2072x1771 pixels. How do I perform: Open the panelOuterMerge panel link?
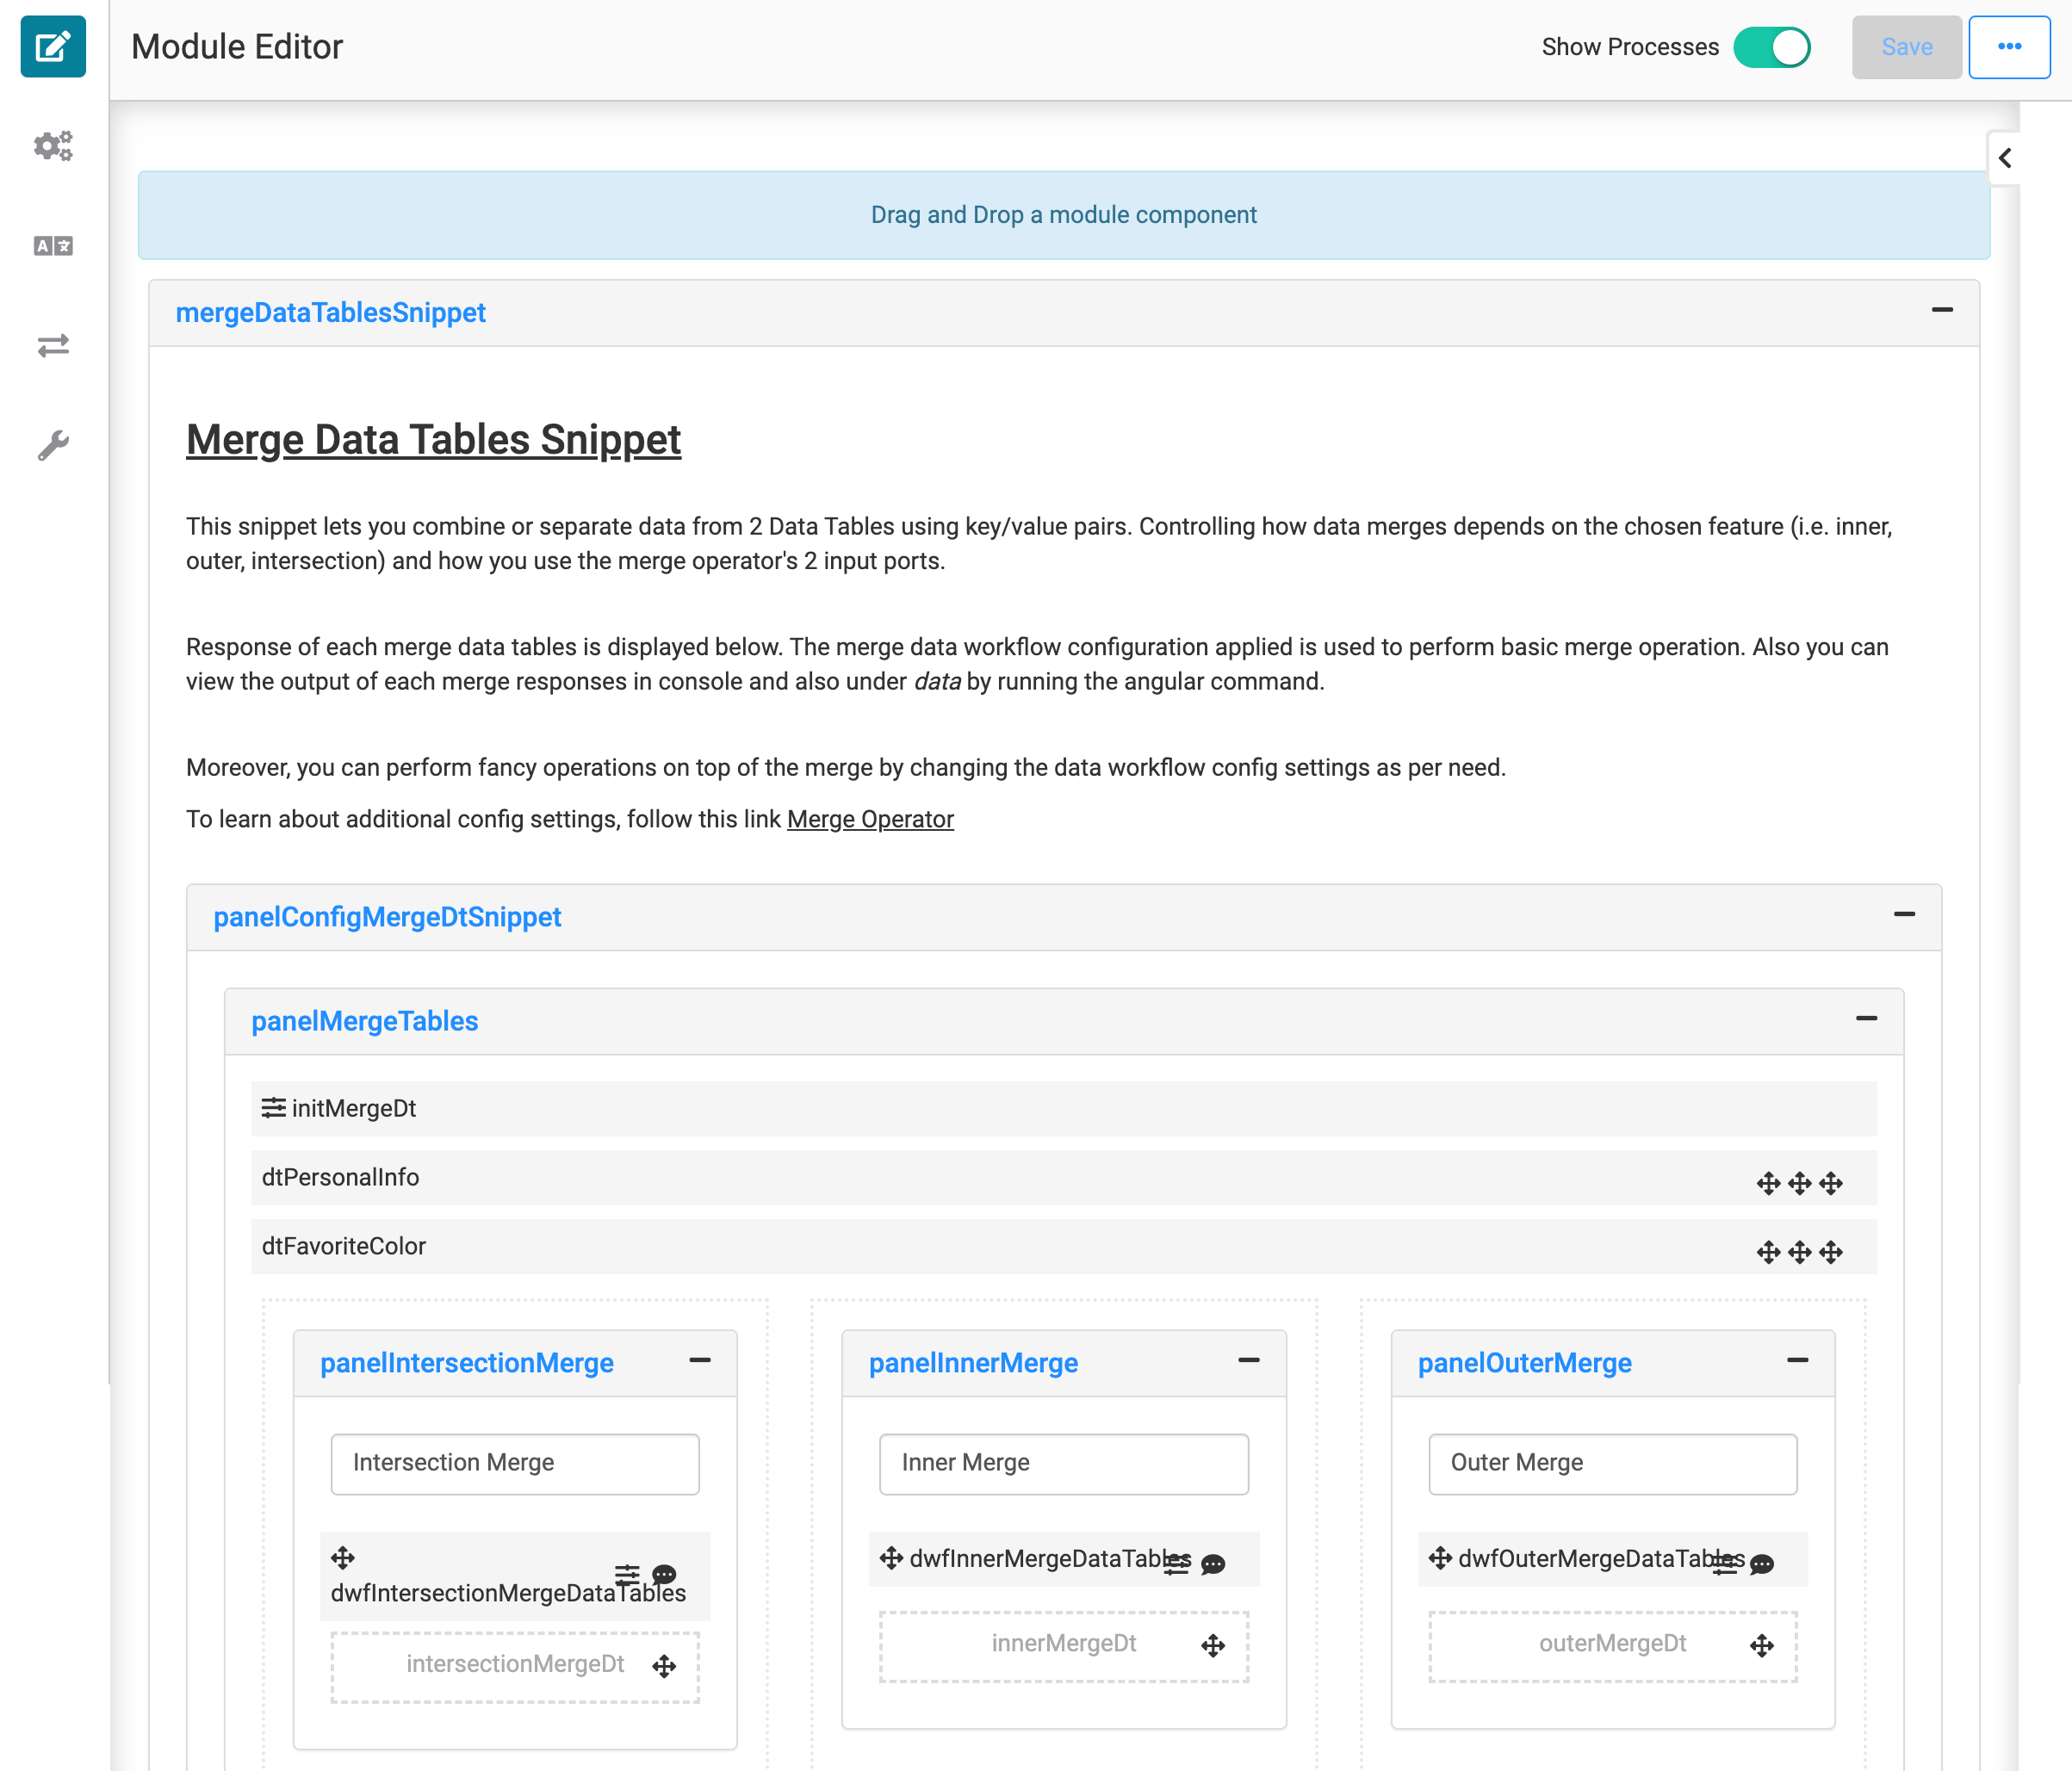[1524, 1363]
